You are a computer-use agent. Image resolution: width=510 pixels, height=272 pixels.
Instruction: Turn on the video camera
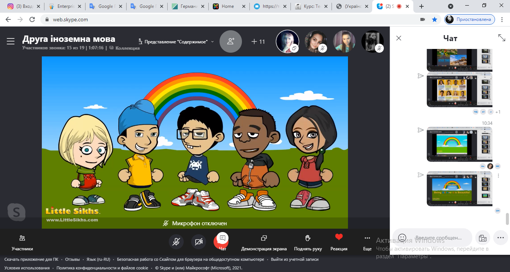[199, 242]
